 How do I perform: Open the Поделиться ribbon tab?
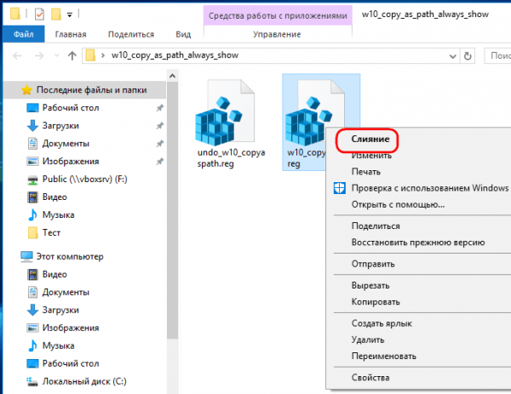(131, 34)
